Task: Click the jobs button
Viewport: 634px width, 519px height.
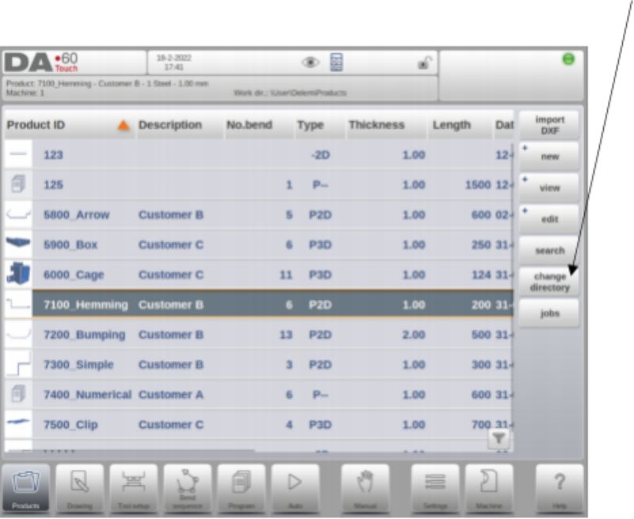Action: coord(549,313)
